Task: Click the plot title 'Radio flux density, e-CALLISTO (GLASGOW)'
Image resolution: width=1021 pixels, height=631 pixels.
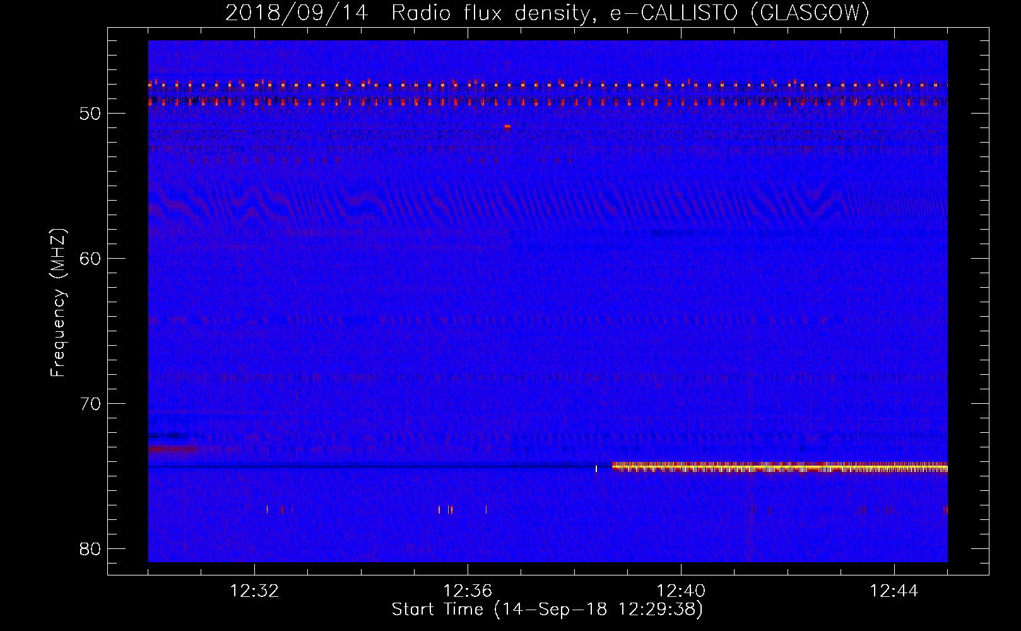Action: (x=630, y=13)
